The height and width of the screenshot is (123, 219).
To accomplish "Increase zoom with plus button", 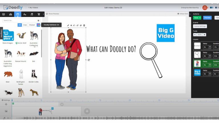I will (x=204, y=35).
